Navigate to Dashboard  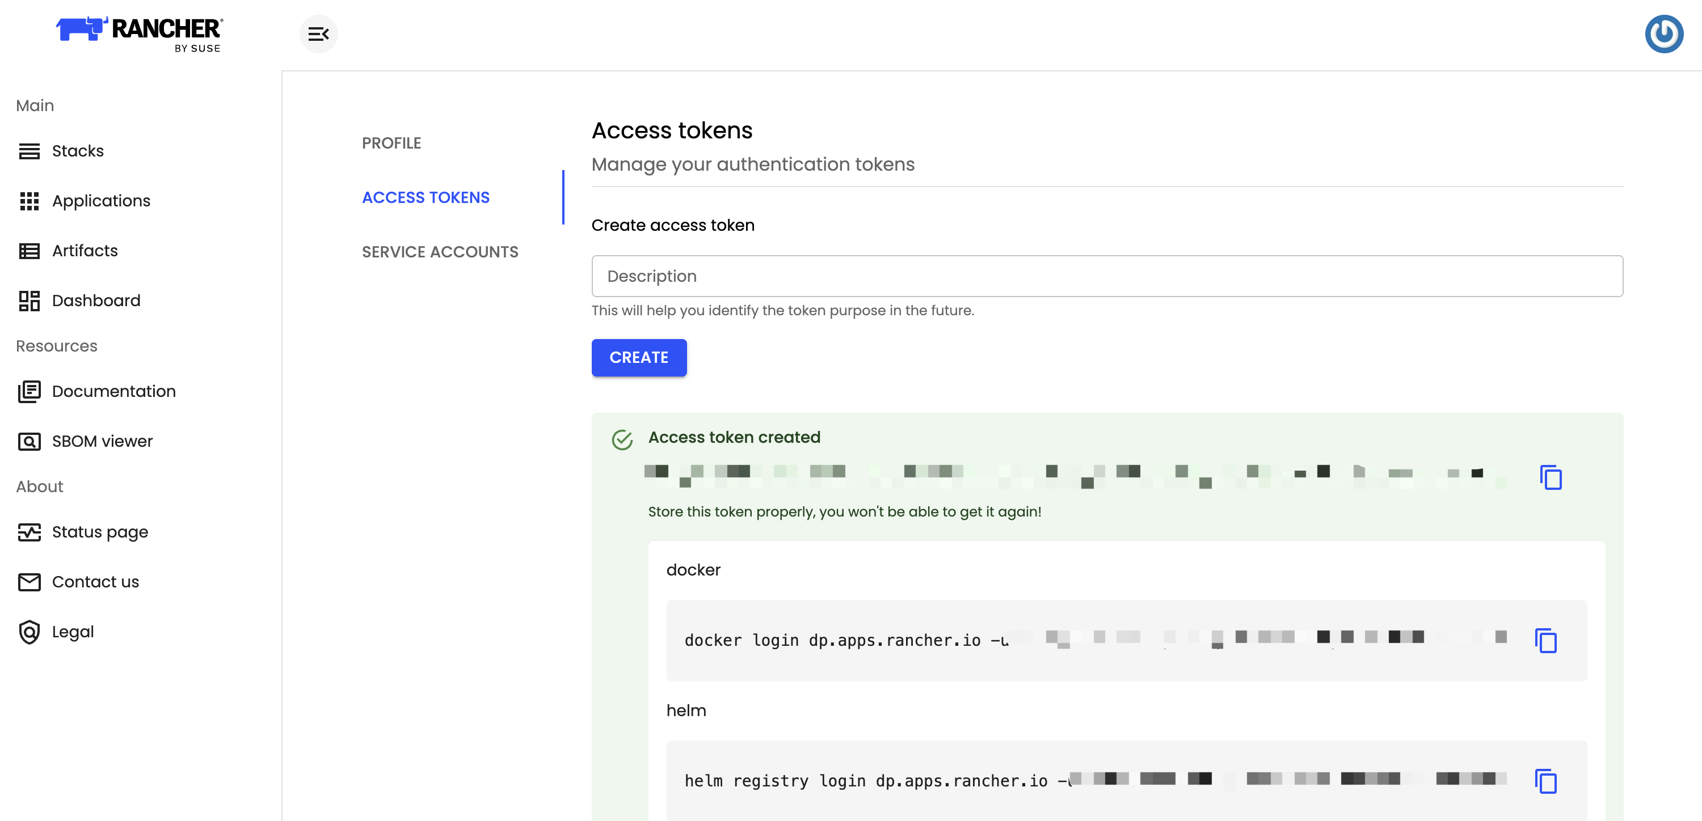pos(96,301)
